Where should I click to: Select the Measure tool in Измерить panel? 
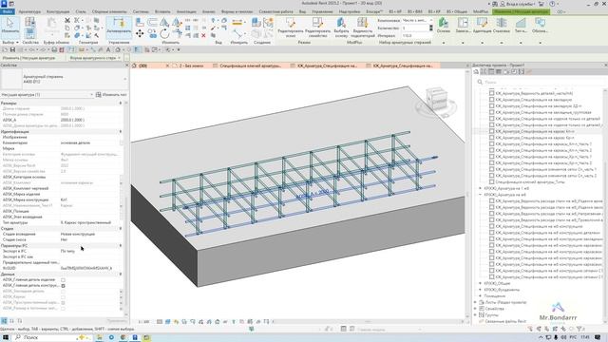point(237,23)
